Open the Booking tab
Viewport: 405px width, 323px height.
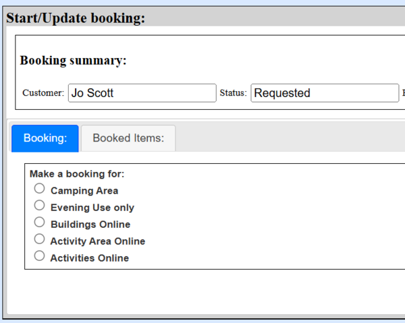coord(45,138)
